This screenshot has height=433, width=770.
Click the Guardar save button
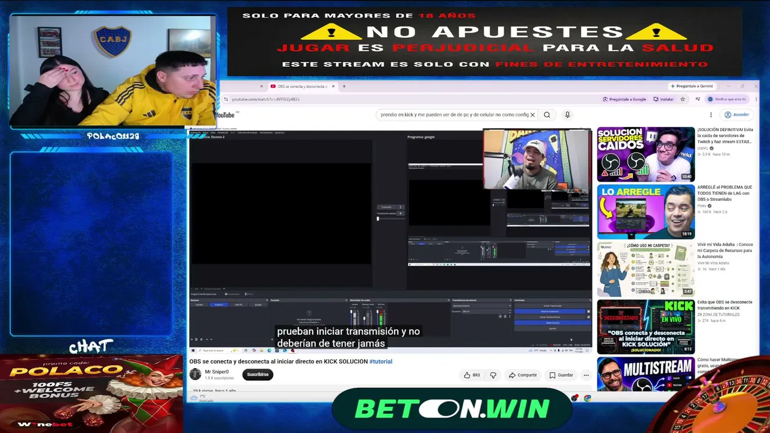[561, 375]
